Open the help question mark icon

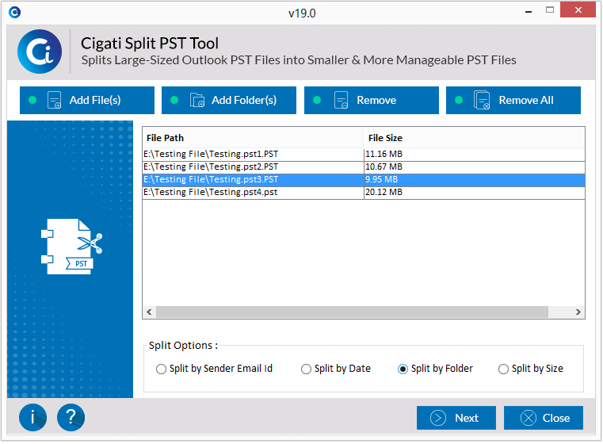[x=71, y=418]
